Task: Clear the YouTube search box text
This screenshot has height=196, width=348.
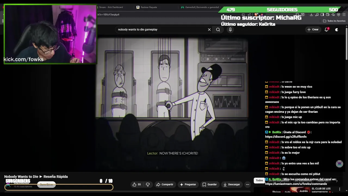Action: pyautogui.click(x=209, y=29)
